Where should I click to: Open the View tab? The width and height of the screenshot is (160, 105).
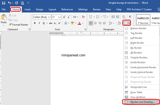(x=108, y=10)
